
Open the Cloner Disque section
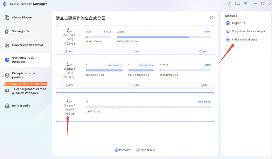(x=22, y=18)
